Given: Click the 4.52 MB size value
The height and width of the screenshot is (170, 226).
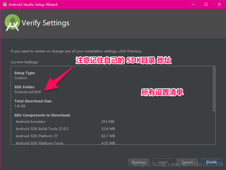Looking at the screenshot, I should point(108,143).
